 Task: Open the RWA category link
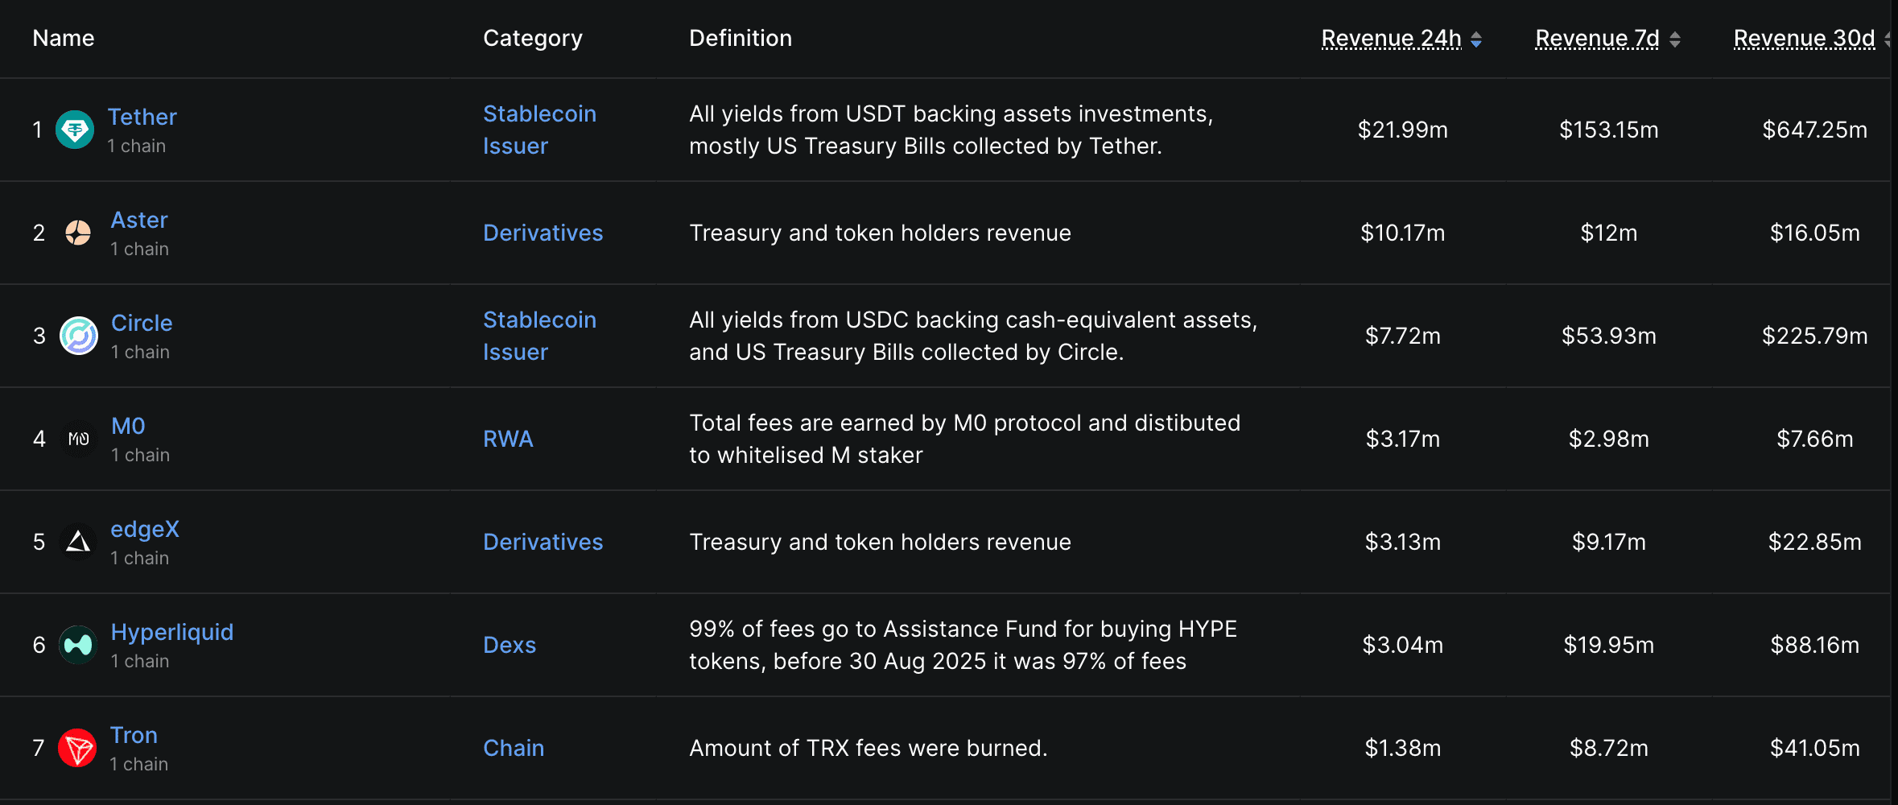click(x=508, y=439)
